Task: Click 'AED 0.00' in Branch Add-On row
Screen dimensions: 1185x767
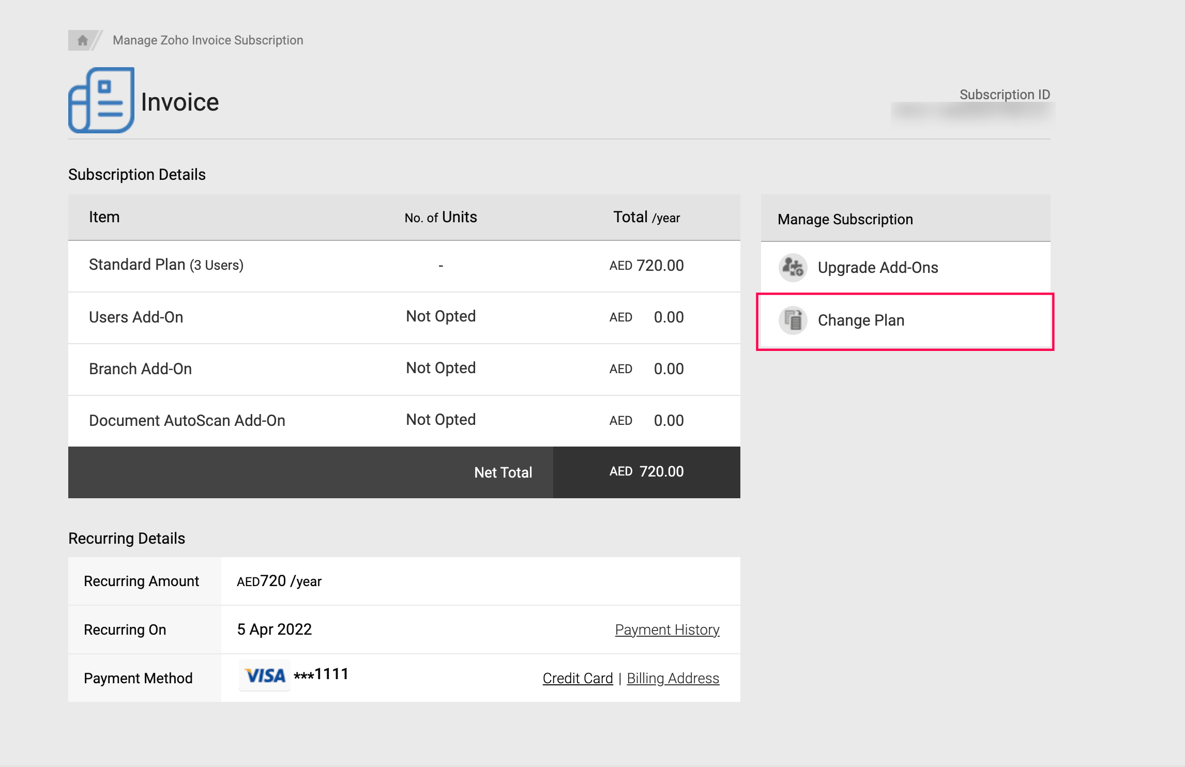Action: pos(646,369)
